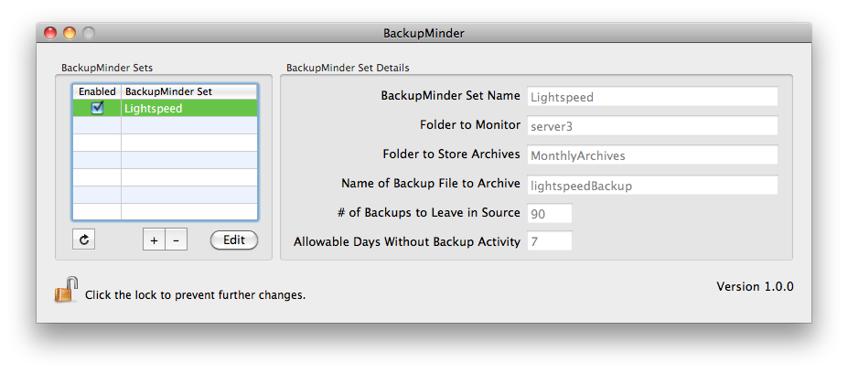This screenshot has width=848, height=373.
Task: Click the Edit button
Action: (234, 240)
